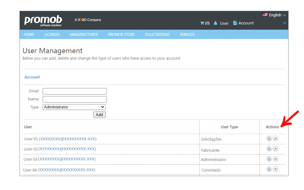This screenshot has width=304, height=190.
Task: Remove User 04 with the X icon
Action: tap(276, 169)
